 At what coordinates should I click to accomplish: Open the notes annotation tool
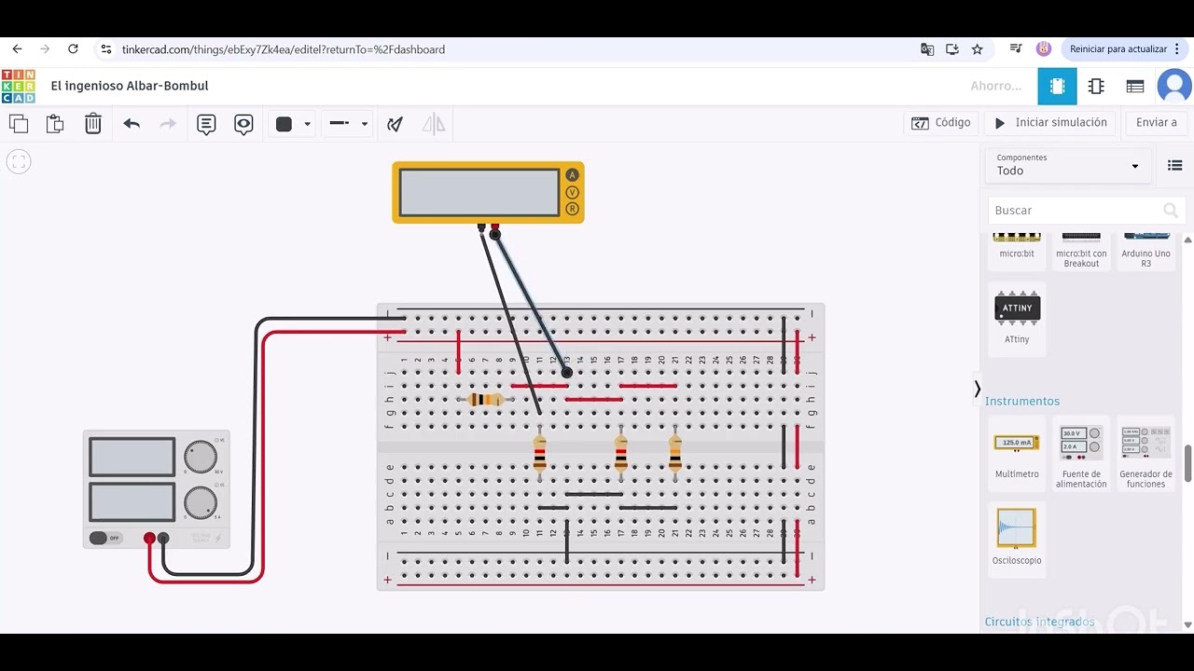[x=206, y=124]
